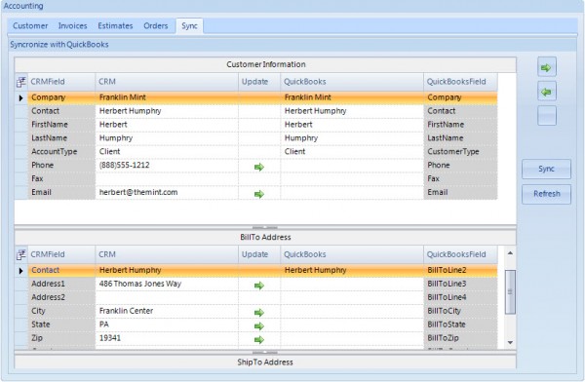Click QuickBooks 'Client' cell
Screen dimensions: 585x382
click(x=352, y=152)
